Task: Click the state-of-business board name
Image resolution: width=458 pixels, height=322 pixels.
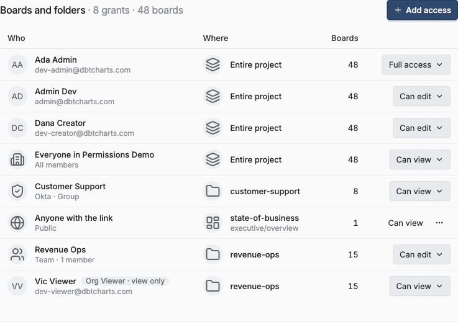Action: (x=264, y=218)
